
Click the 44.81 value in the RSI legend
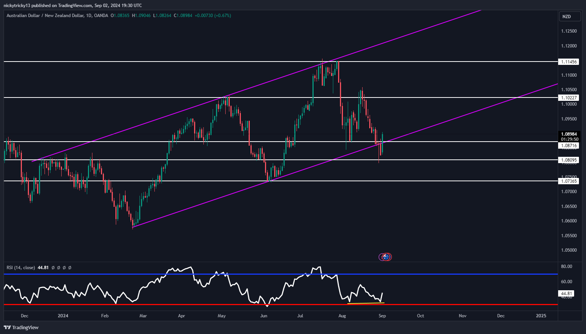[43, 267]
